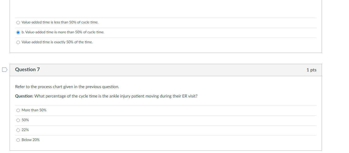Click 'b. Value-added time is more than 50%' label
This screenshot has width=349, height=153.
pos(63,32)
